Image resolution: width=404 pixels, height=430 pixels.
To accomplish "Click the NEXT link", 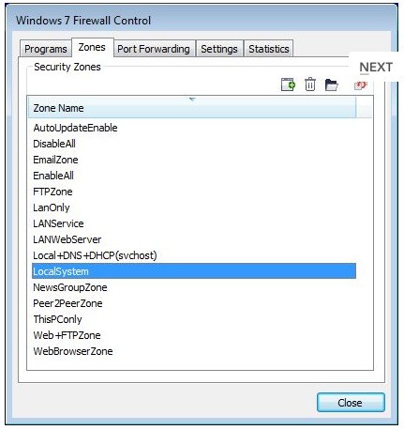I will coord(376,67).
